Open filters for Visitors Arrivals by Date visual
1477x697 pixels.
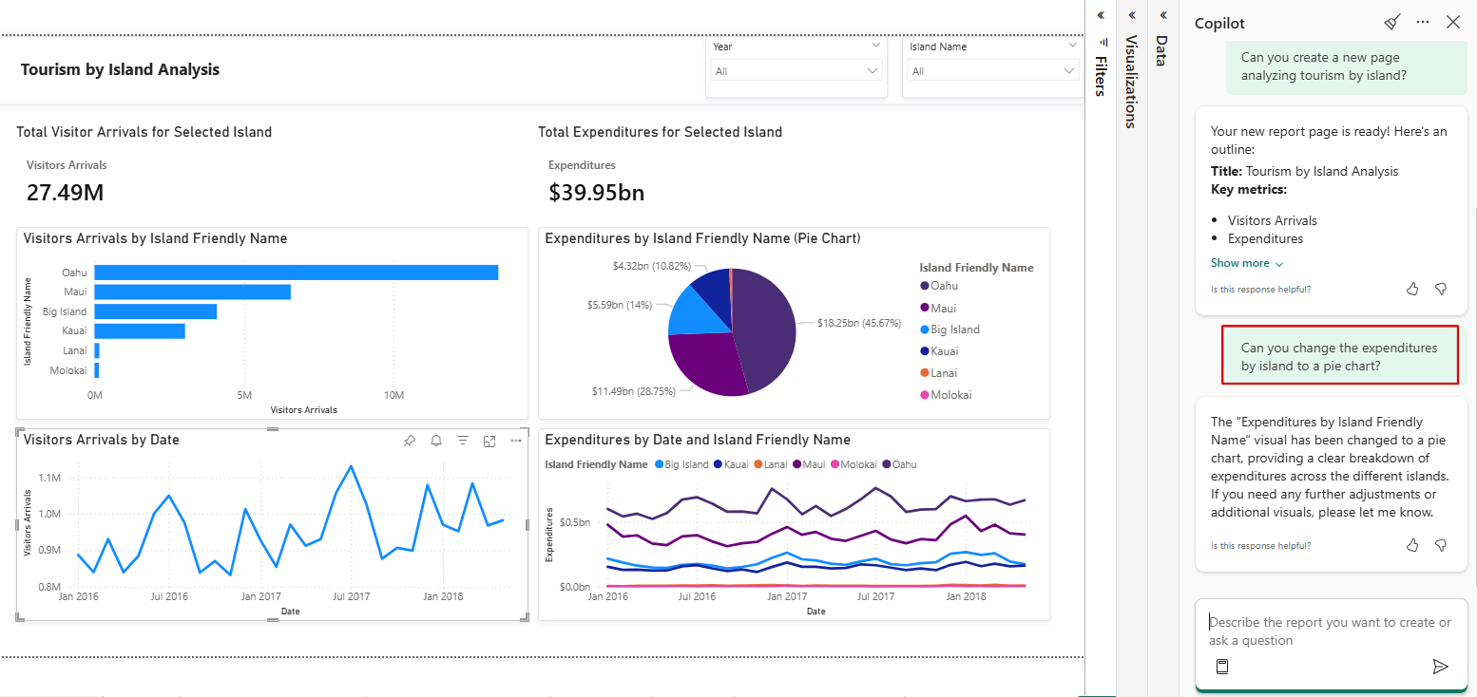coord(463,441)
